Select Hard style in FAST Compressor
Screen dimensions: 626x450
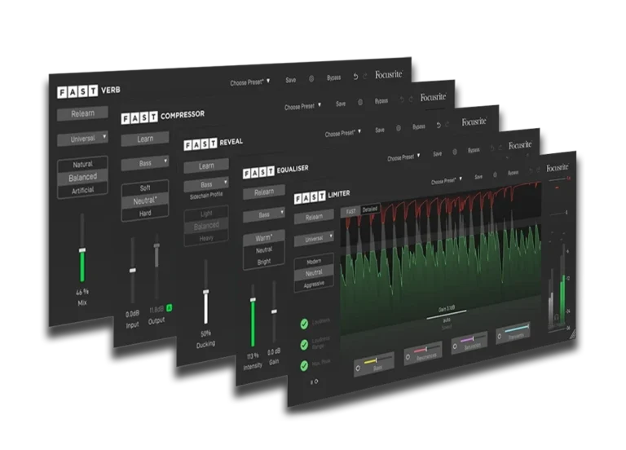pyautogui.click(x=145, y=214)
